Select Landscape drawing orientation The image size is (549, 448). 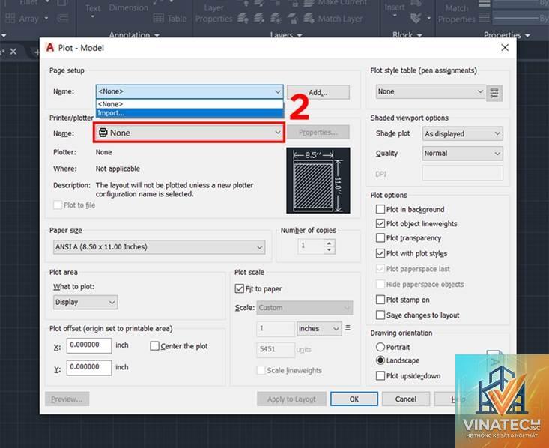click(x=380, y=360)
